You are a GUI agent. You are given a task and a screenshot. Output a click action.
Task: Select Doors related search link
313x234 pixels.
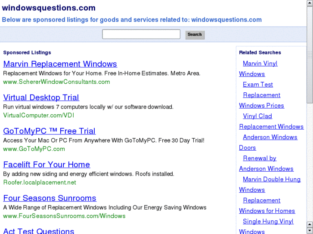pyautogui.click(x=247, y=148)
